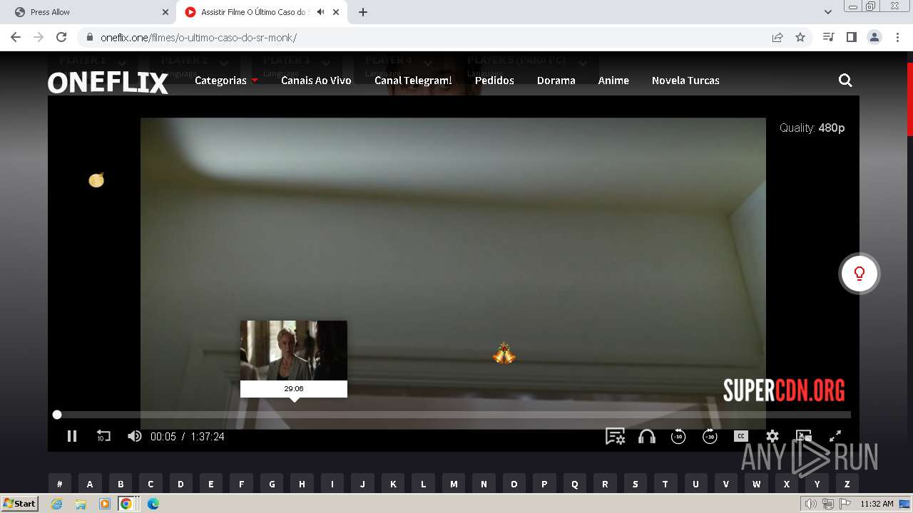The image size is (913, 513).
Task: Click the 29:06 preview thumbnail
Action: (x=294, y=351)
